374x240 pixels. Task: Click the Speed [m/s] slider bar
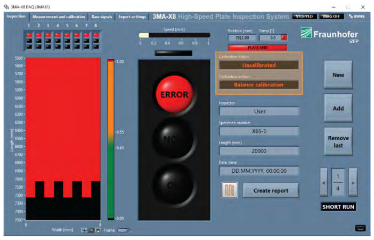click(175, 35)
